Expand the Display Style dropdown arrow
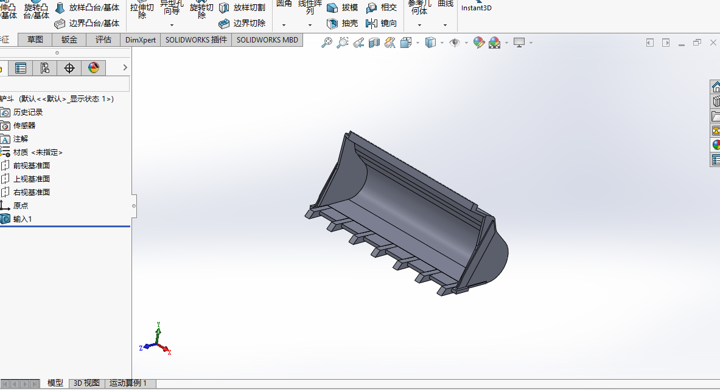 point(442,43)
